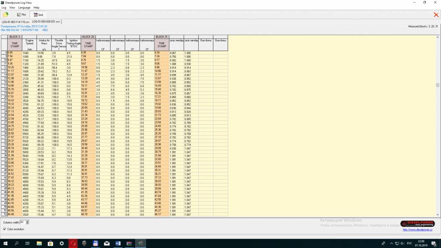Image resolution: width=441 pixels, height=248 pixels.
Task: Toggle the Color resolution checkbox
Action: [4, 229]
